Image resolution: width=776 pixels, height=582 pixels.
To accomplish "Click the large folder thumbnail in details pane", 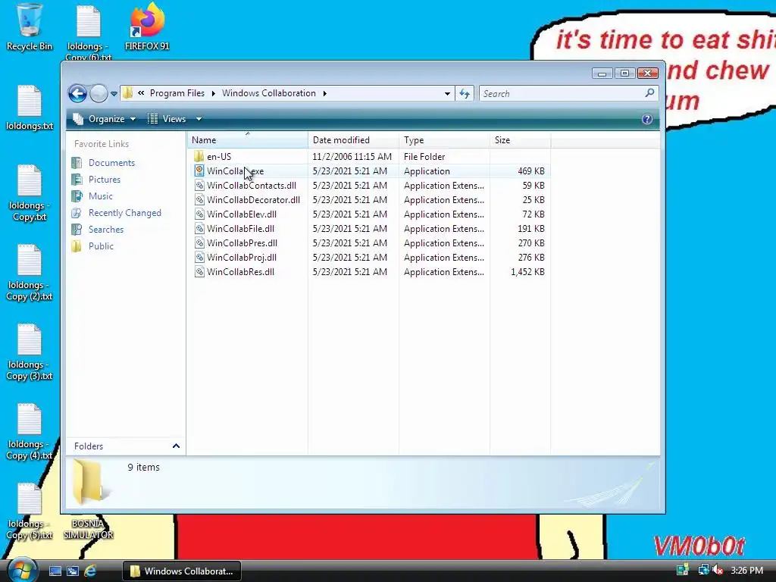I will (x=89, y=483).
